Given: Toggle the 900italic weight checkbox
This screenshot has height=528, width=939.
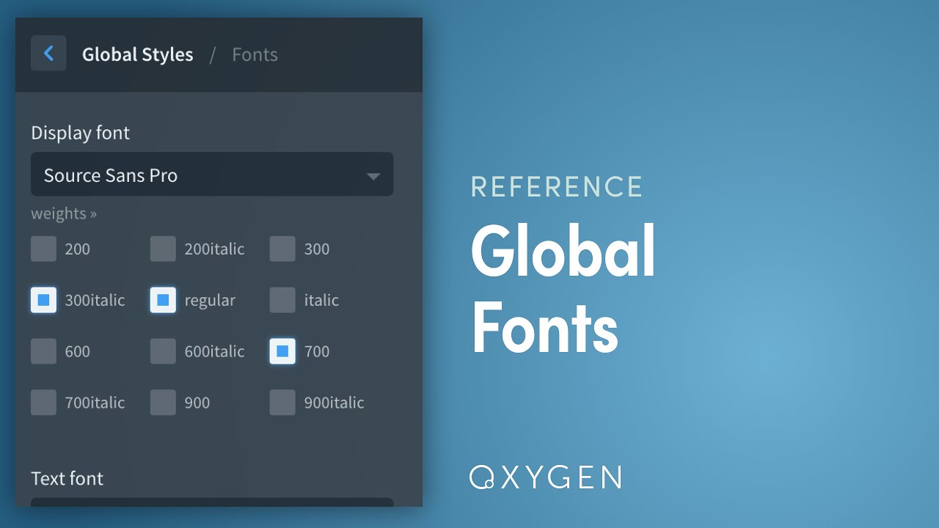Looking at the screenshot, I should pos(282,403).
